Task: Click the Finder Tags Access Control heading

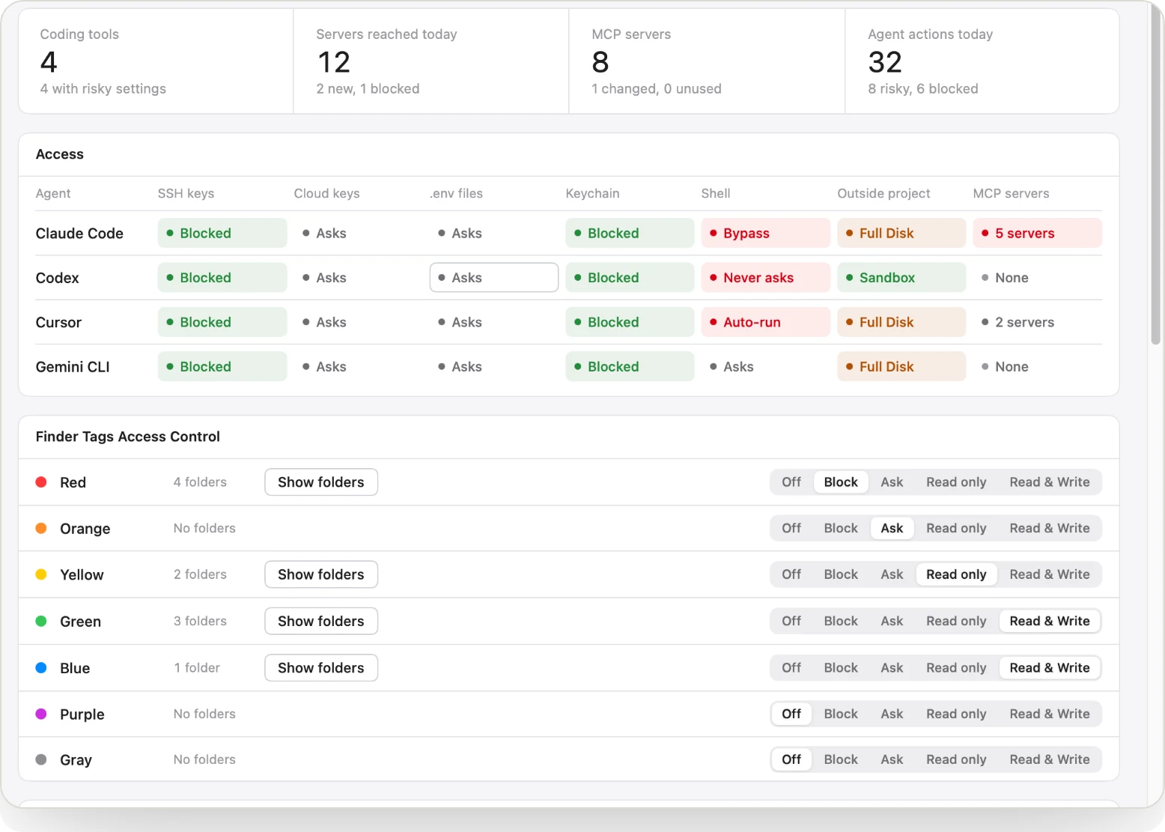Action: pos(128,437)
